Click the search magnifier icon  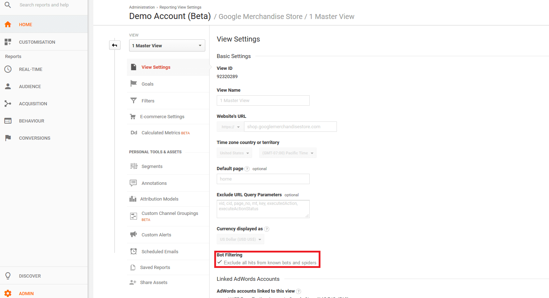click(x=8, y=5)
